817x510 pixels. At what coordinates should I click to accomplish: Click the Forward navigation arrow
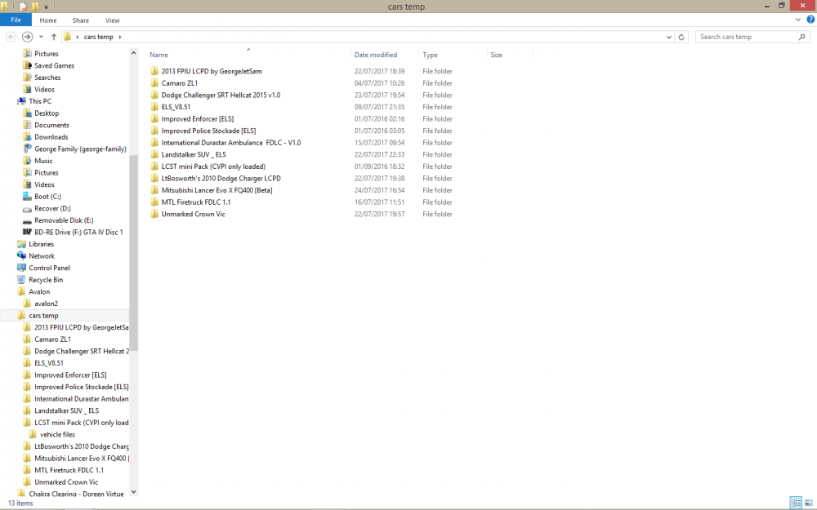[x=27, y=37]
